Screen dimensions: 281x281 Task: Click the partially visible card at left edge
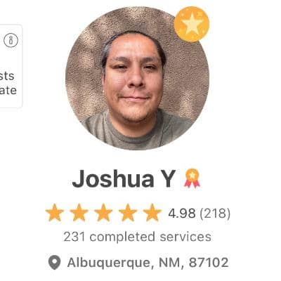pyautogui.click(x=11, y=66)
